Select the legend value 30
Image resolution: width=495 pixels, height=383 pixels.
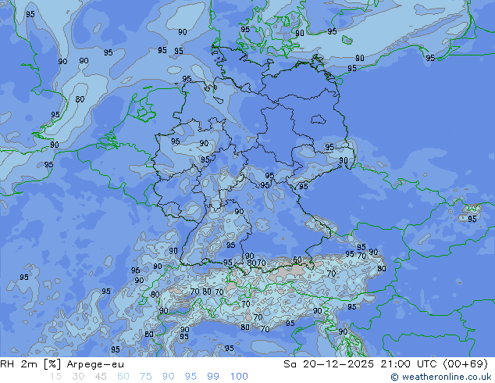78,377
